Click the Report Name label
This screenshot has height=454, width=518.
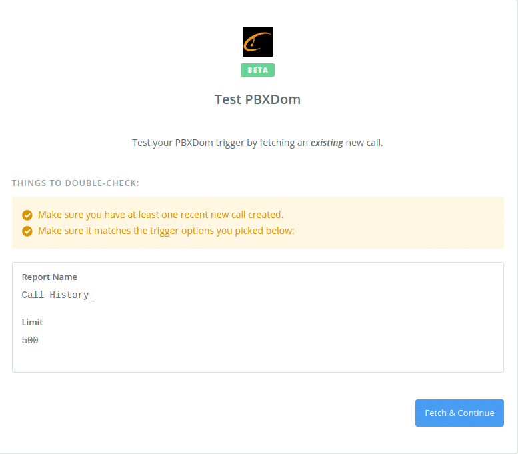pos(49,277)
